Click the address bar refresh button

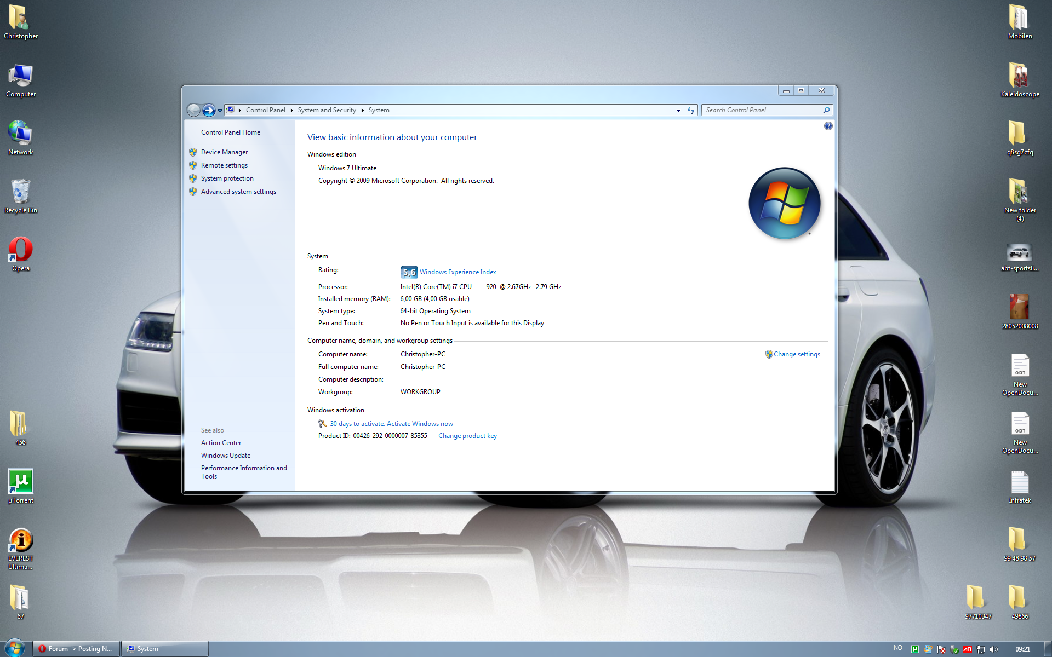[691, 110]
